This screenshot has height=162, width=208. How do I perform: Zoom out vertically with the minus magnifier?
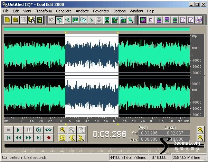(200, 130)
